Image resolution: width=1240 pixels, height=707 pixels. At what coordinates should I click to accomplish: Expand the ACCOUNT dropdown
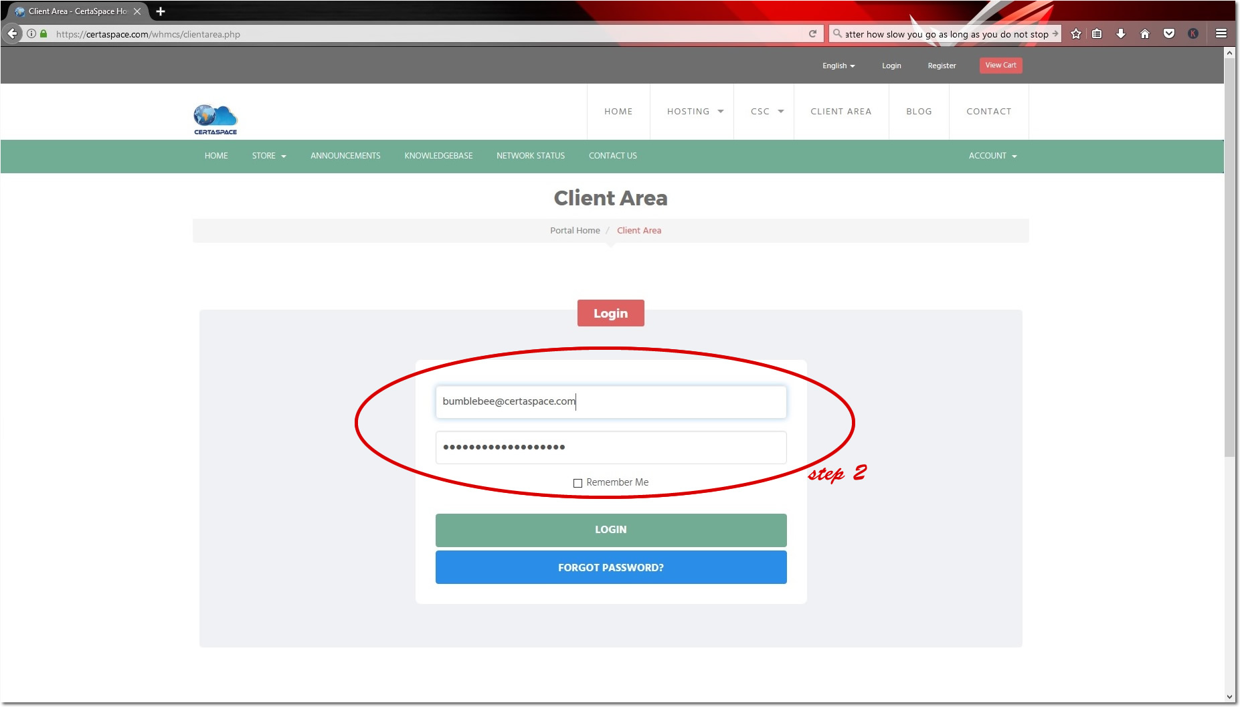993,156
